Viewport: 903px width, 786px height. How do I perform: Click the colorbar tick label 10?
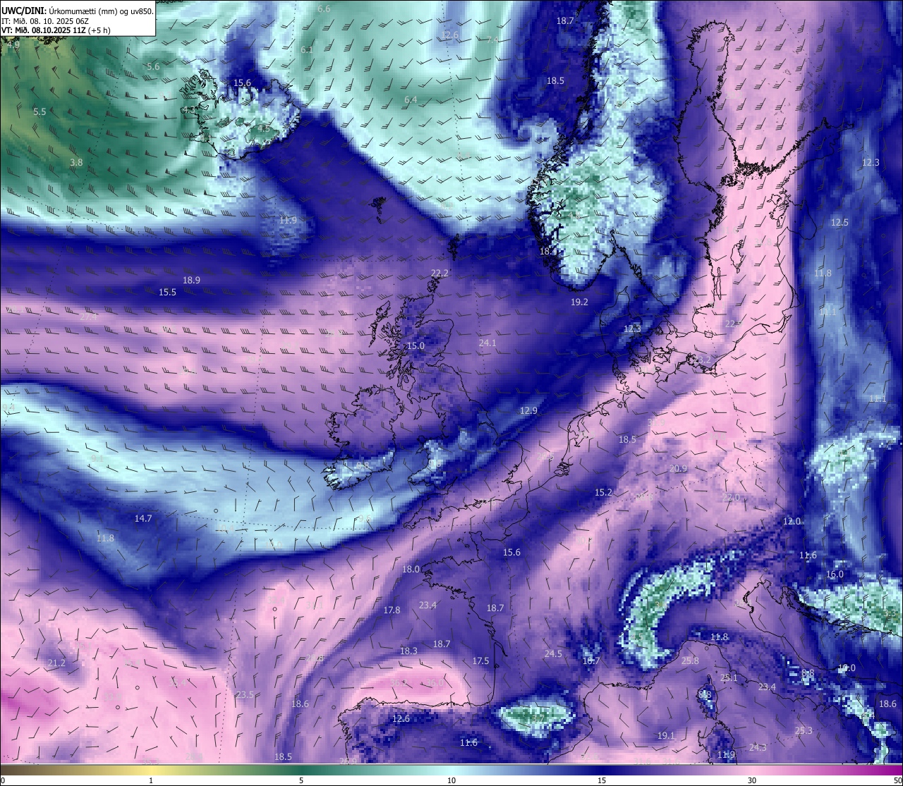(x=451, y=780)
